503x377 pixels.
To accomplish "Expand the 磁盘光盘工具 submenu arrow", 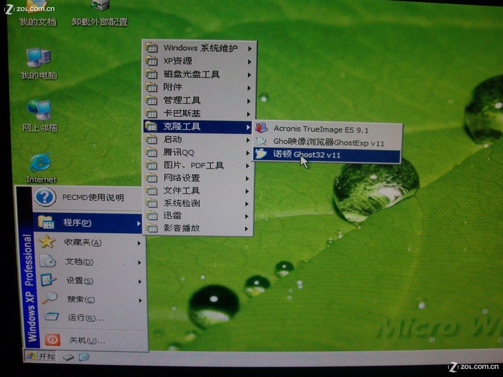I will pyautogui.click(x=249, y=75).
